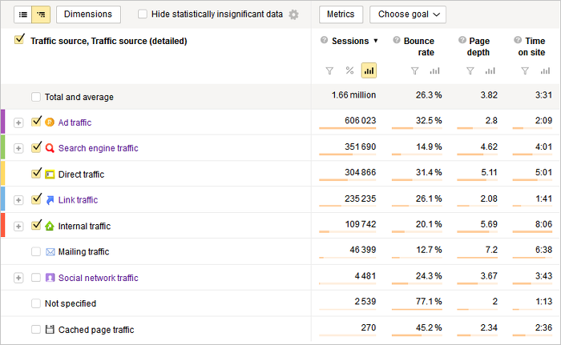This screenshot has height=345, width=561.
Task: Tick the Total and average checkbox
Action: [x=35, y=97]
